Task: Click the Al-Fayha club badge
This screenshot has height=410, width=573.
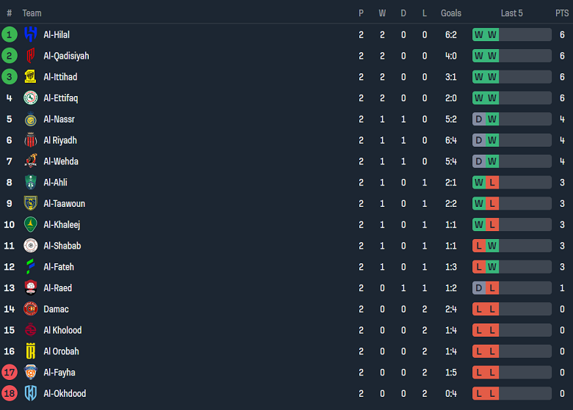Action: [x=30, y=373]
